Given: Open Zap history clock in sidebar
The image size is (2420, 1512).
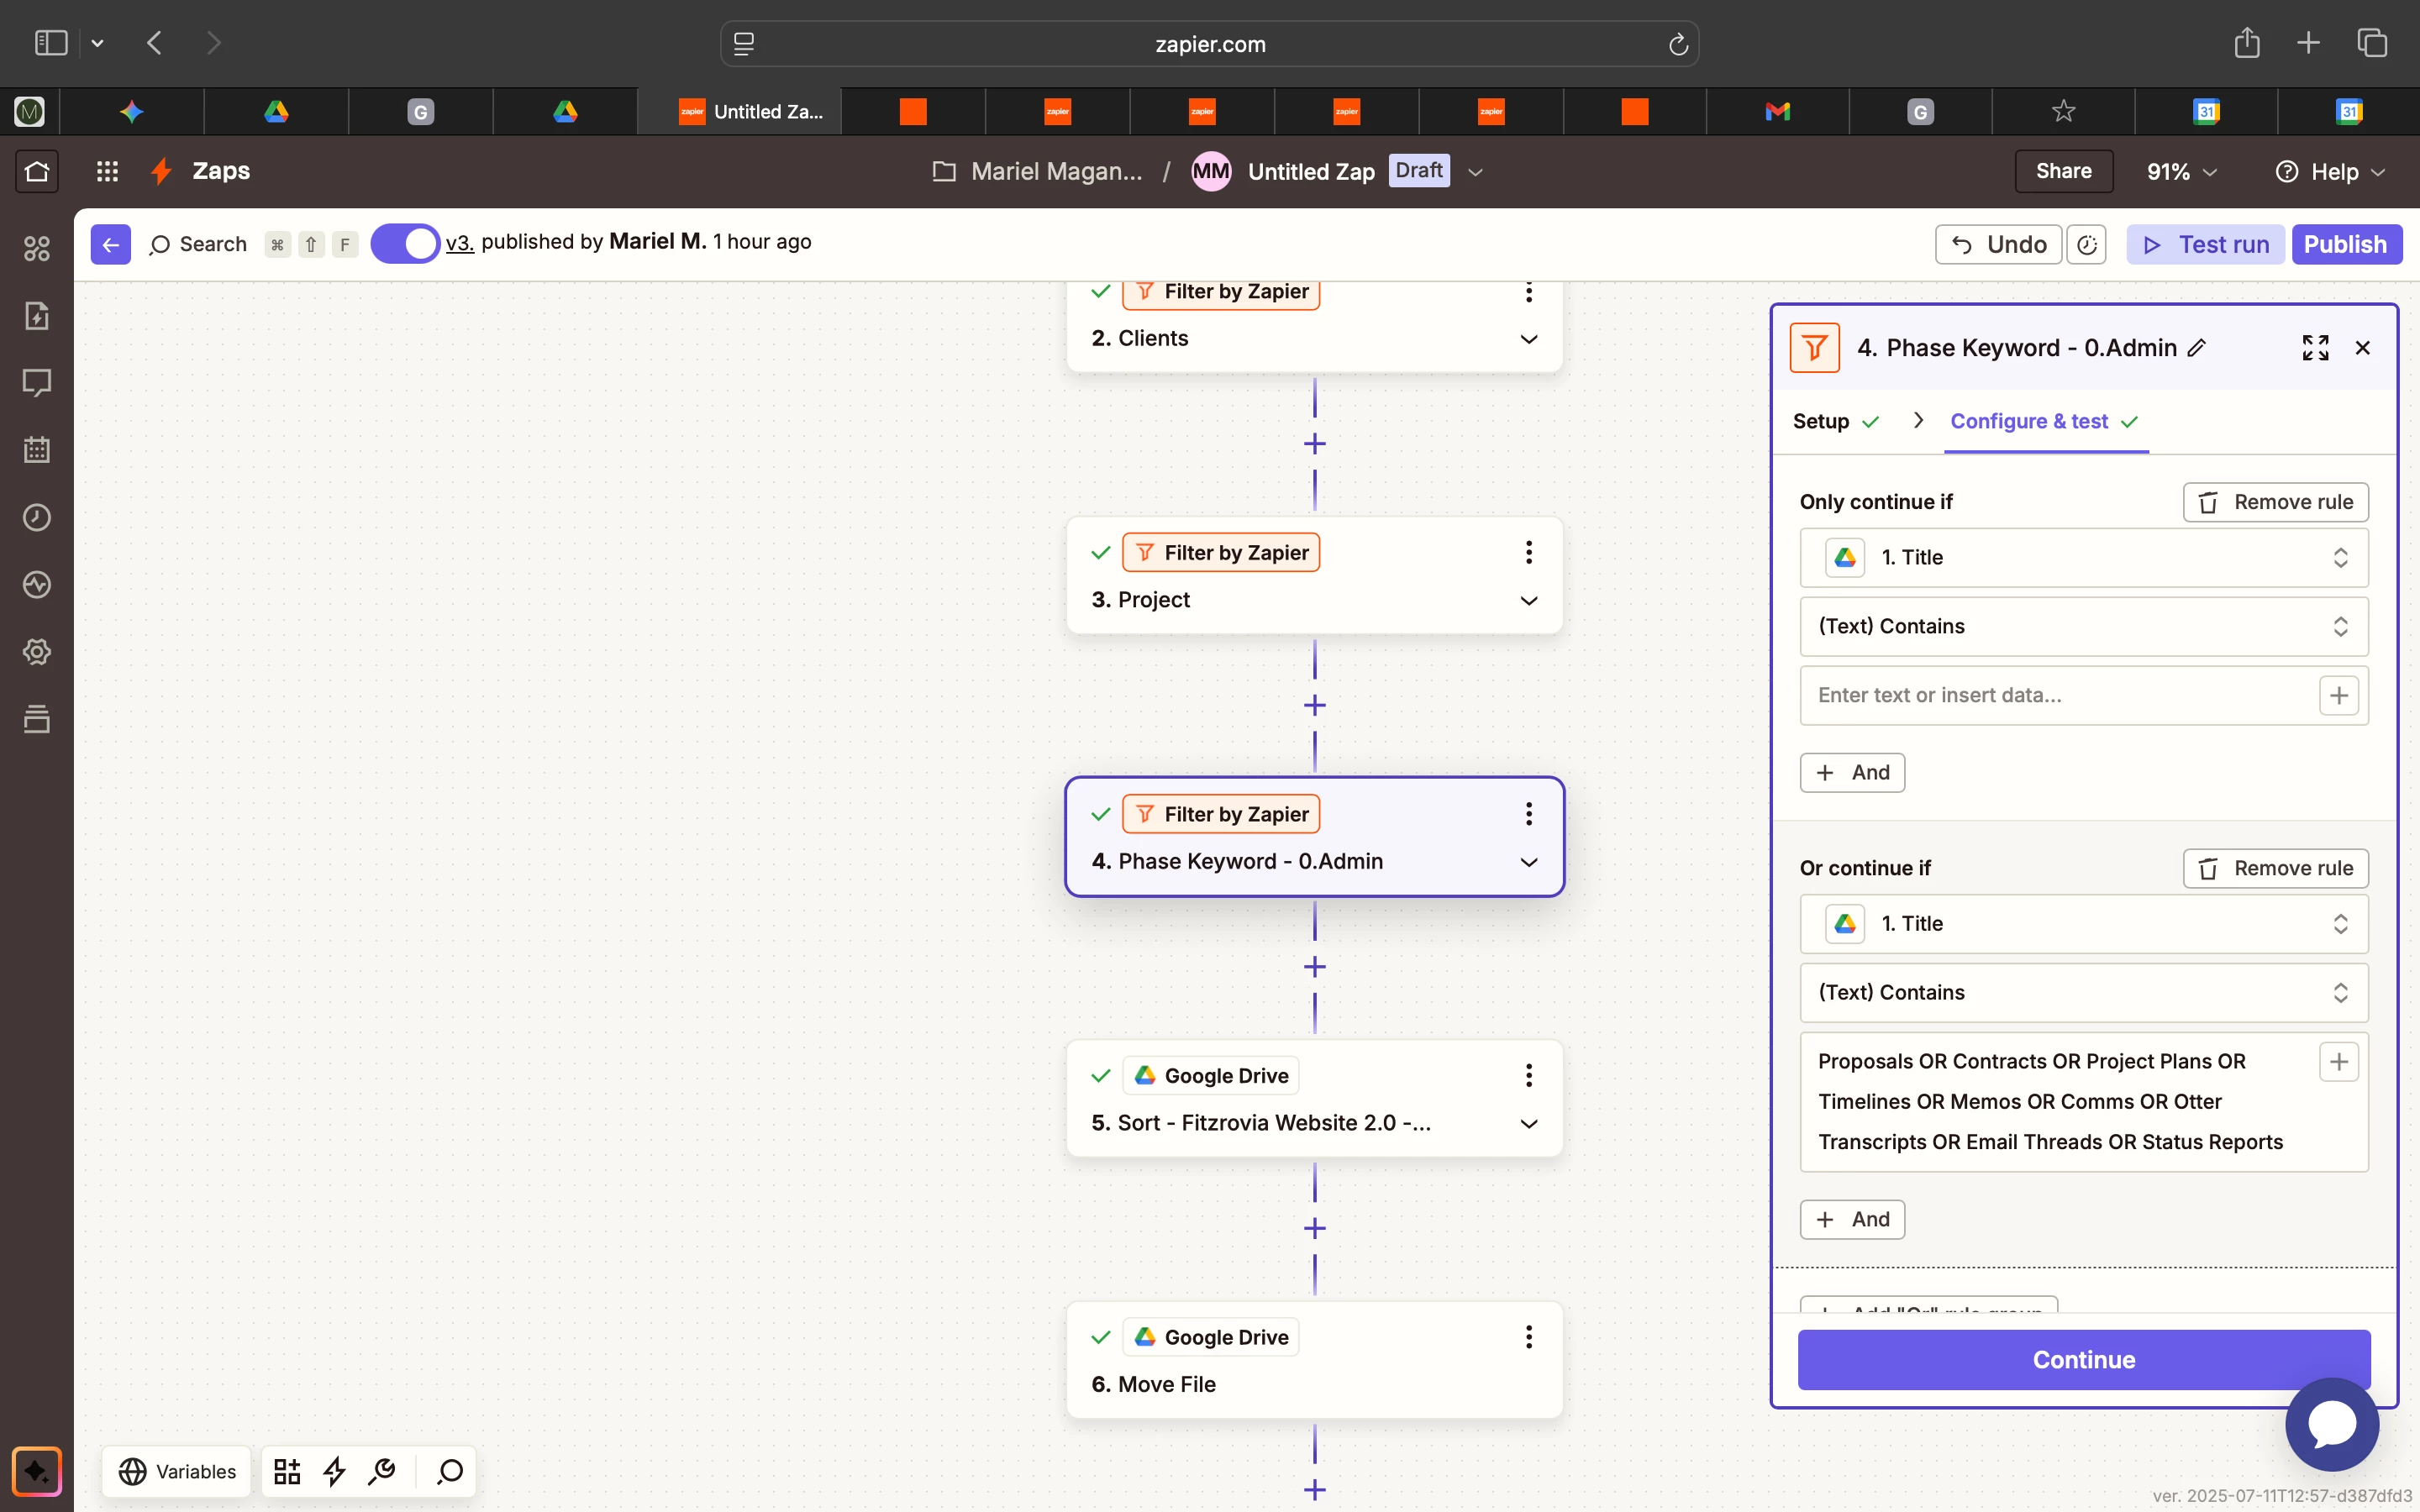Looking at the screenshot, I should [x=37, y=517].
